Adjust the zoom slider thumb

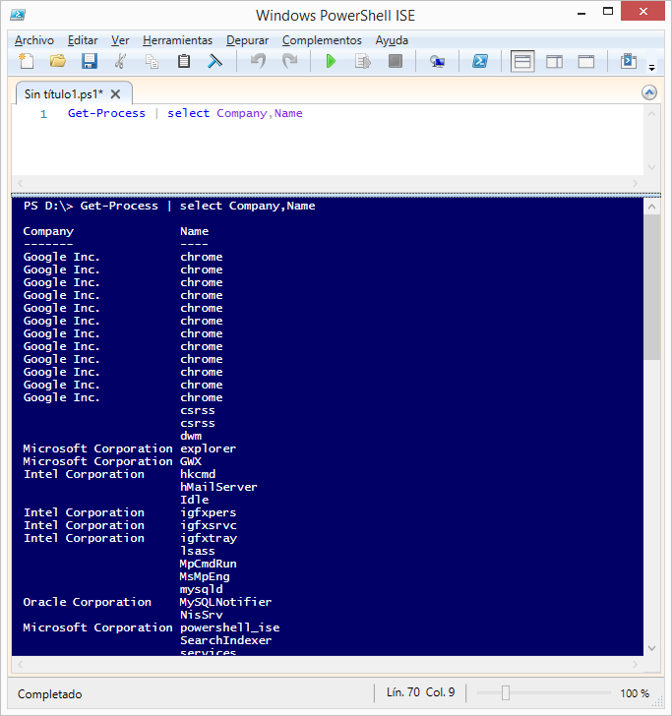pos(506,692)
